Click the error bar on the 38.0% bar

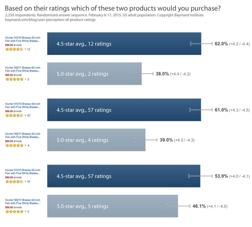pos(142,74)
